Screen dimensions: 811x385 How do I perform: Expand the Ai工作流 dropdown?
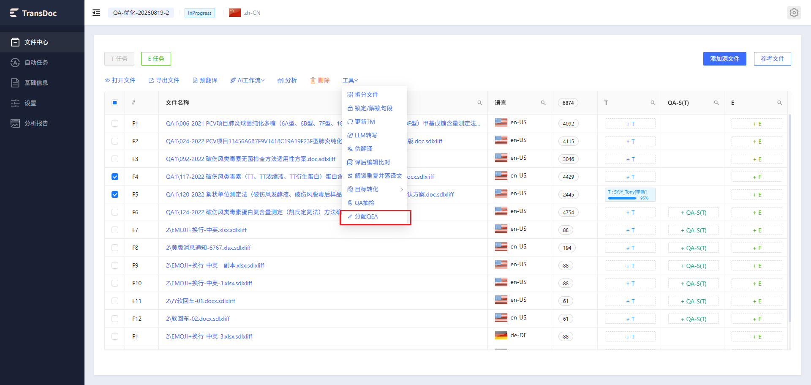point(248,80)
